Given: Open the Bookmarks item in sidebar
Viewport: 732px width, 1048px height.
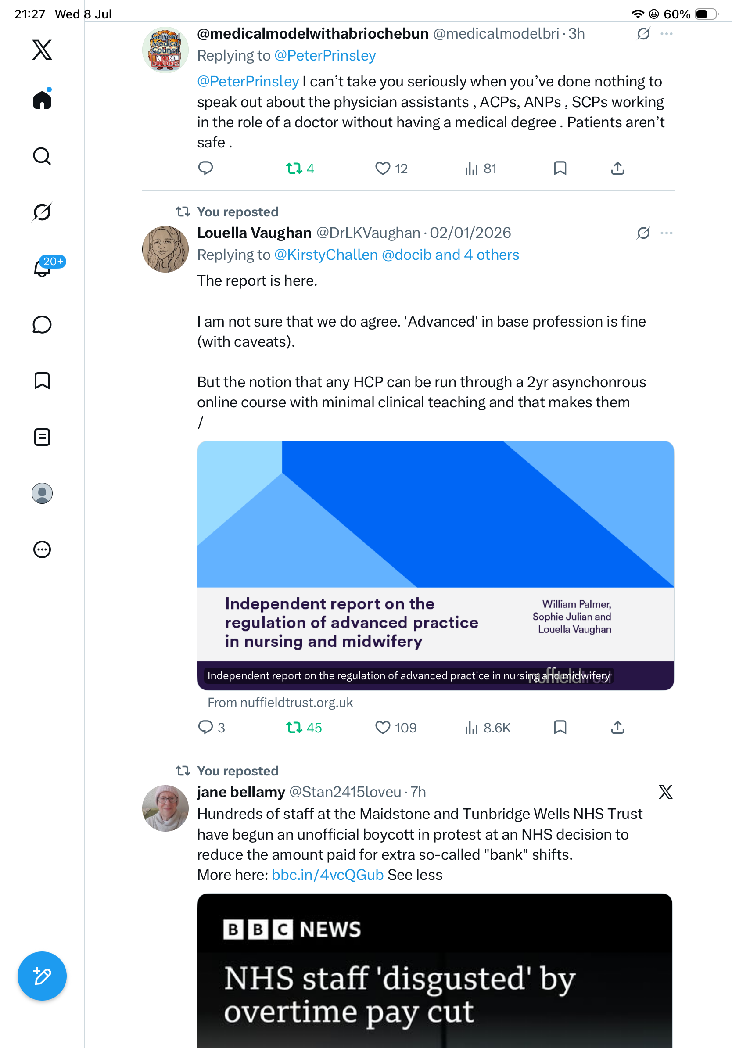Looking at the screenshot, I should tap(42, 380).
